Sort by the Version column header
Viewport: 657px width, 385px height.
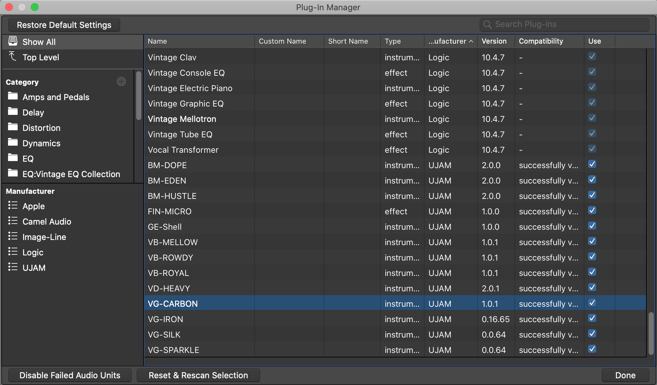(496, 41)
